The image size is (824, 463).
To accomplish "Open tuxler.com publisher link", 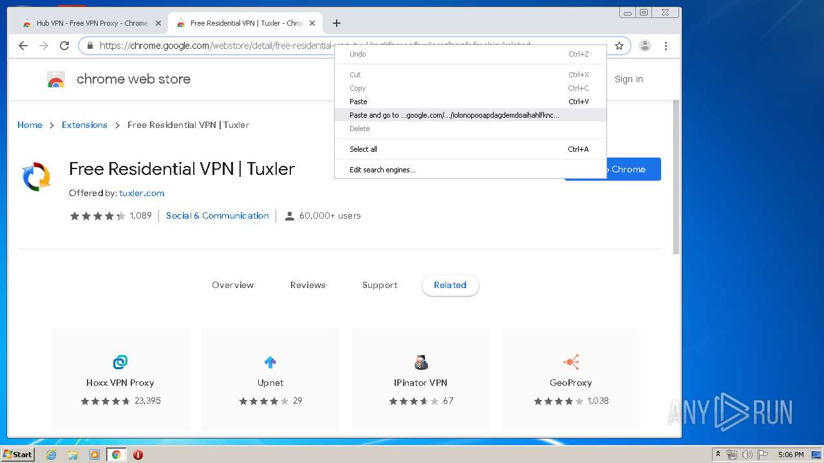I will coord(142,193).
